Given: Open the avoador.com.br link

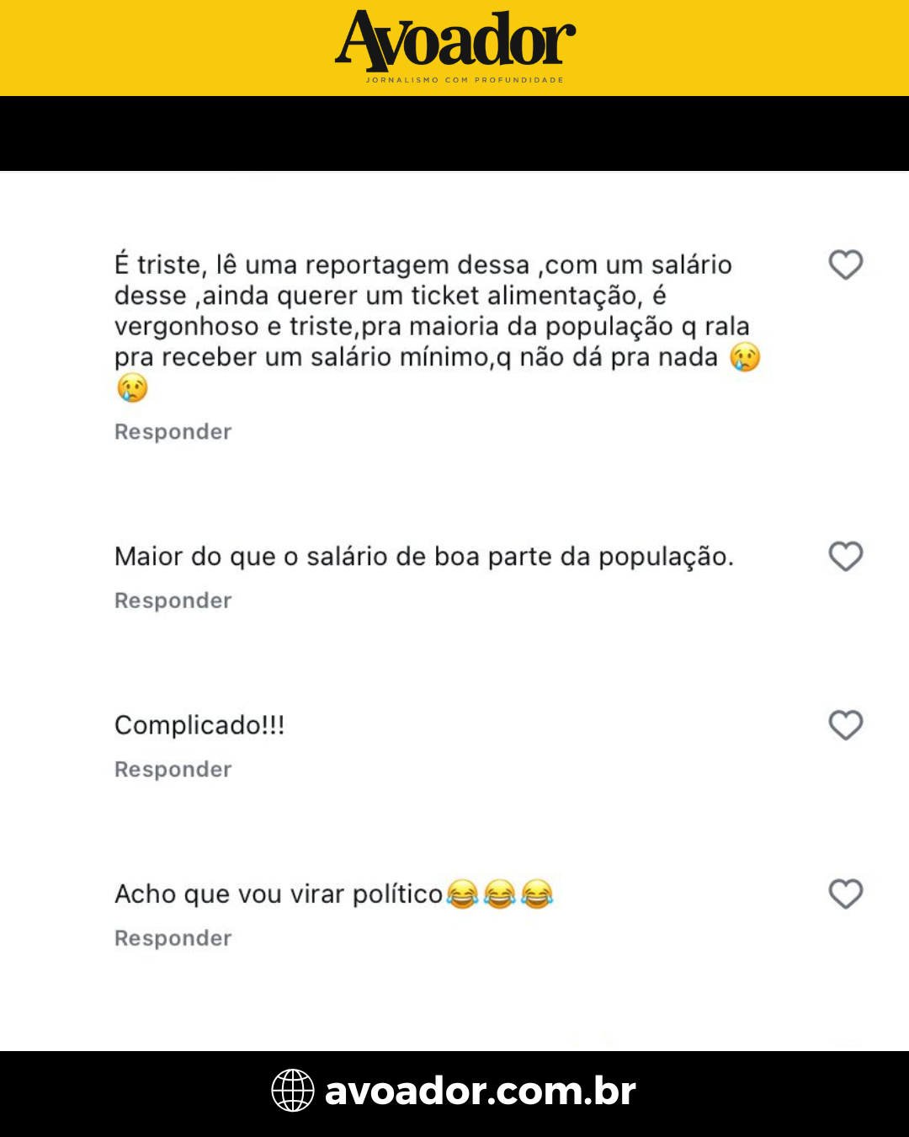Looking at the screenshot, I should point(480,1091).
